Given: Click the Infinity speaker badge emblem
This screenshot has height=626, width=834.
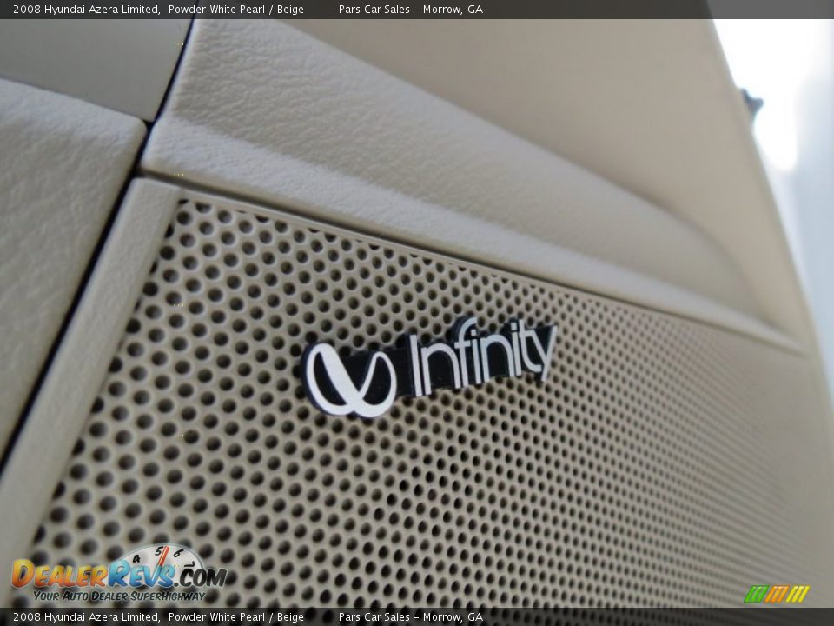Looking at the screenshot, I should tap(428, 367).
